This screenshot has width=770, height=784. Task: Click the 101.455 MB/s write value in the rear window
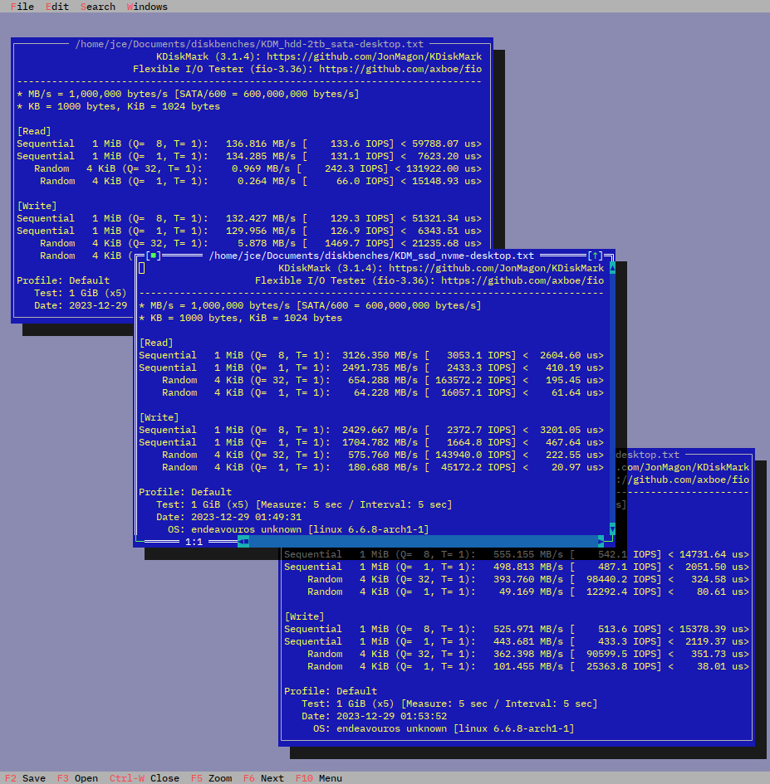tap(528, 666)
